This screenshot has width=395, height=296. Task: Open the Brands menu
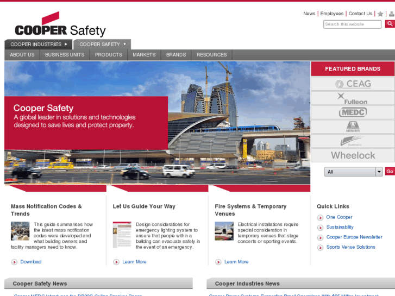tap(176, 55)
